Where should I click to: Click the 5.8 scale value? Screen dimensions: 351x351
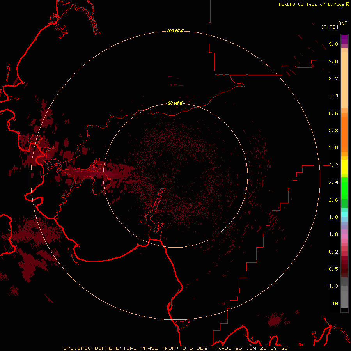[333, 131]
